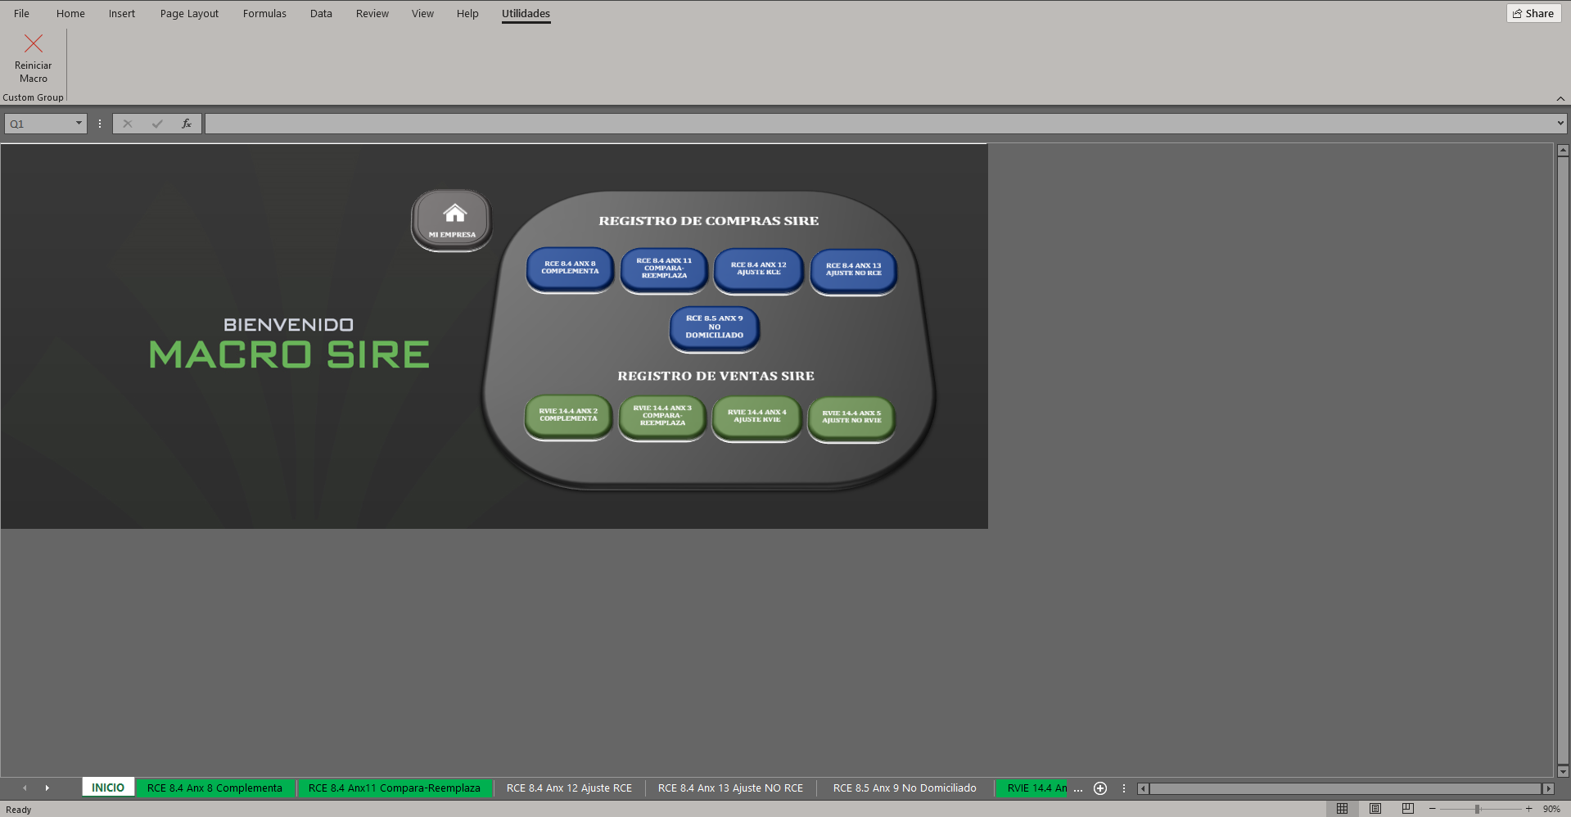Click the Insert Function fx icon
1571x817 pixels.
click(187, 124)
